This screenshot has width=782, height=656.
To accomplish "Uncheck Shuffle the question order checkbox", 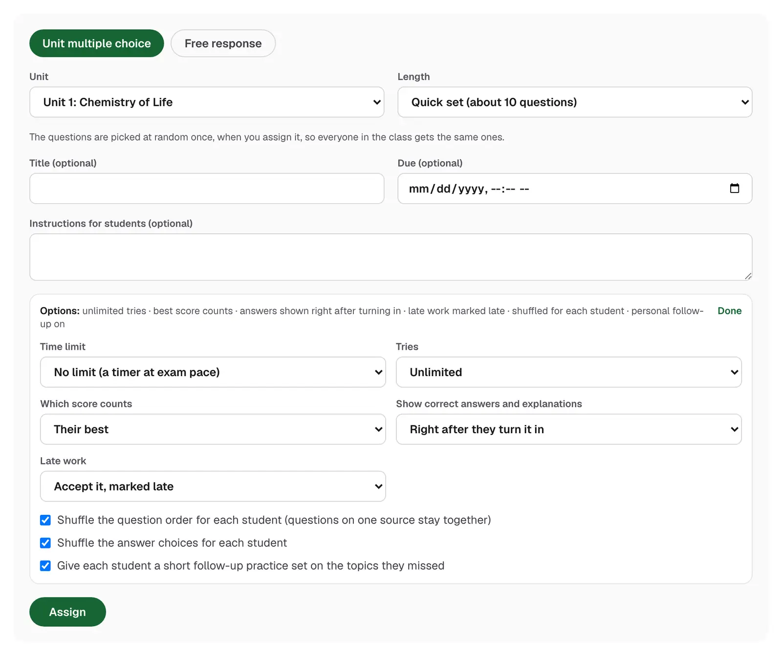I will pos(45,520).
